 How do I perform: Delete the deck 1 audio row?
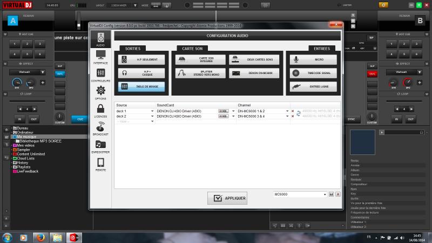pos(293,111)
